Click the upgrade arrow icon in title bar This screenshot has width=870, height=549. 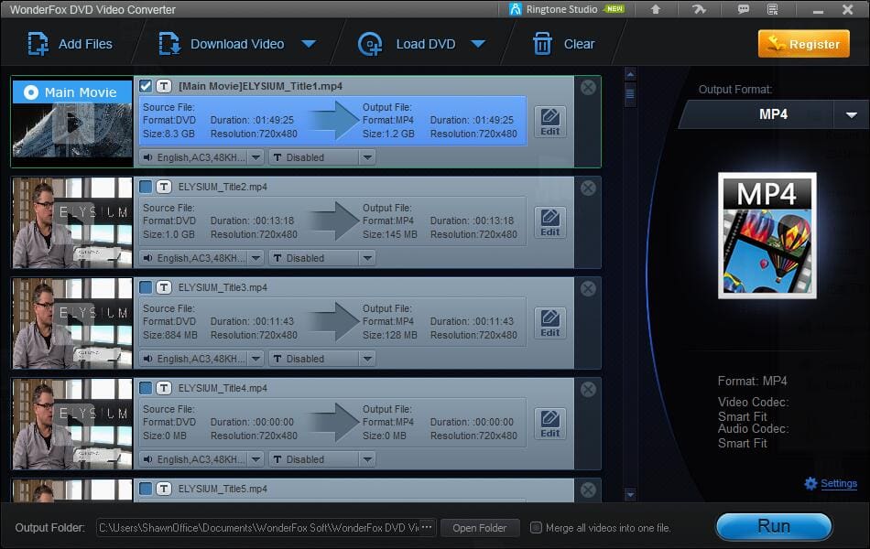[656, 9]
